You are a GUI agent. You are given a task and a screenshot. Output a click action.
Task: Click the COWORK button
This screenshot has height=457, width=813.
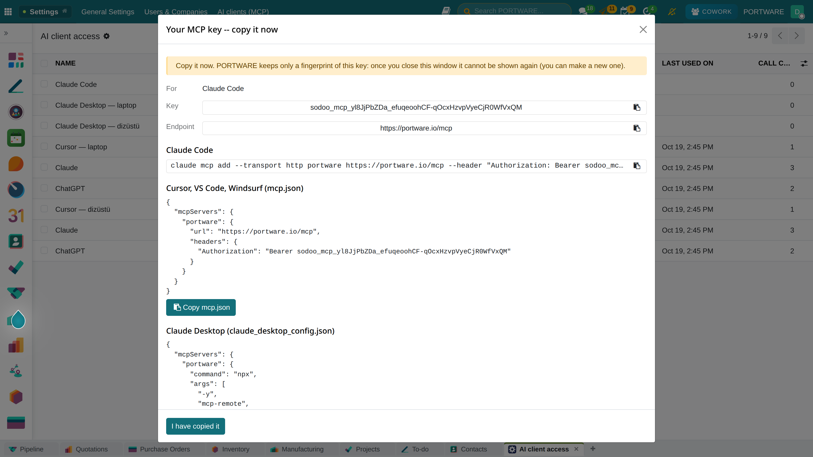711,12
